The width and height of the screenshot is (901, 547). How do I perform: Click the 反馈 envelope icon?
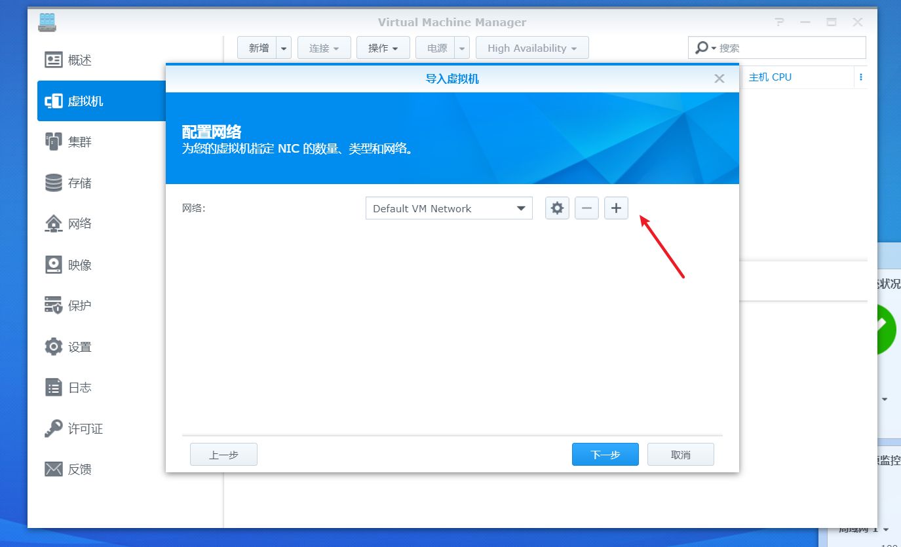tap(53, 469)
